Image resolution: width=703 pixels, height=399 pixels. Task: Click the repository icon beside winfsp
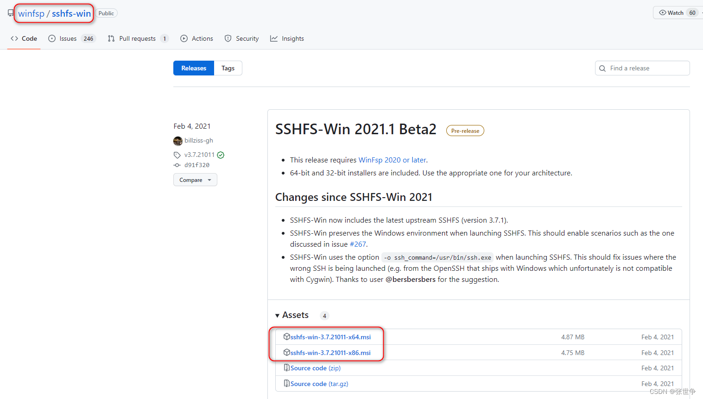pyautogui.click(x=11, y=13)
